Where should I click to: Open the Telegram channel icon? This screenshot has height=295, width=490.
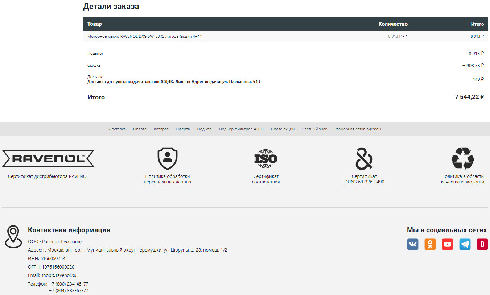[465, 244]
